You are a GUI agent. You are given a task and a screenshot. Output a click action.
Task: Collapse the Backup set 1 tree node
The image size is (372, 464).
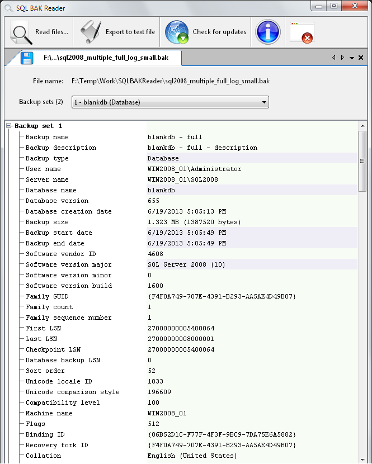tap(9, 126)
